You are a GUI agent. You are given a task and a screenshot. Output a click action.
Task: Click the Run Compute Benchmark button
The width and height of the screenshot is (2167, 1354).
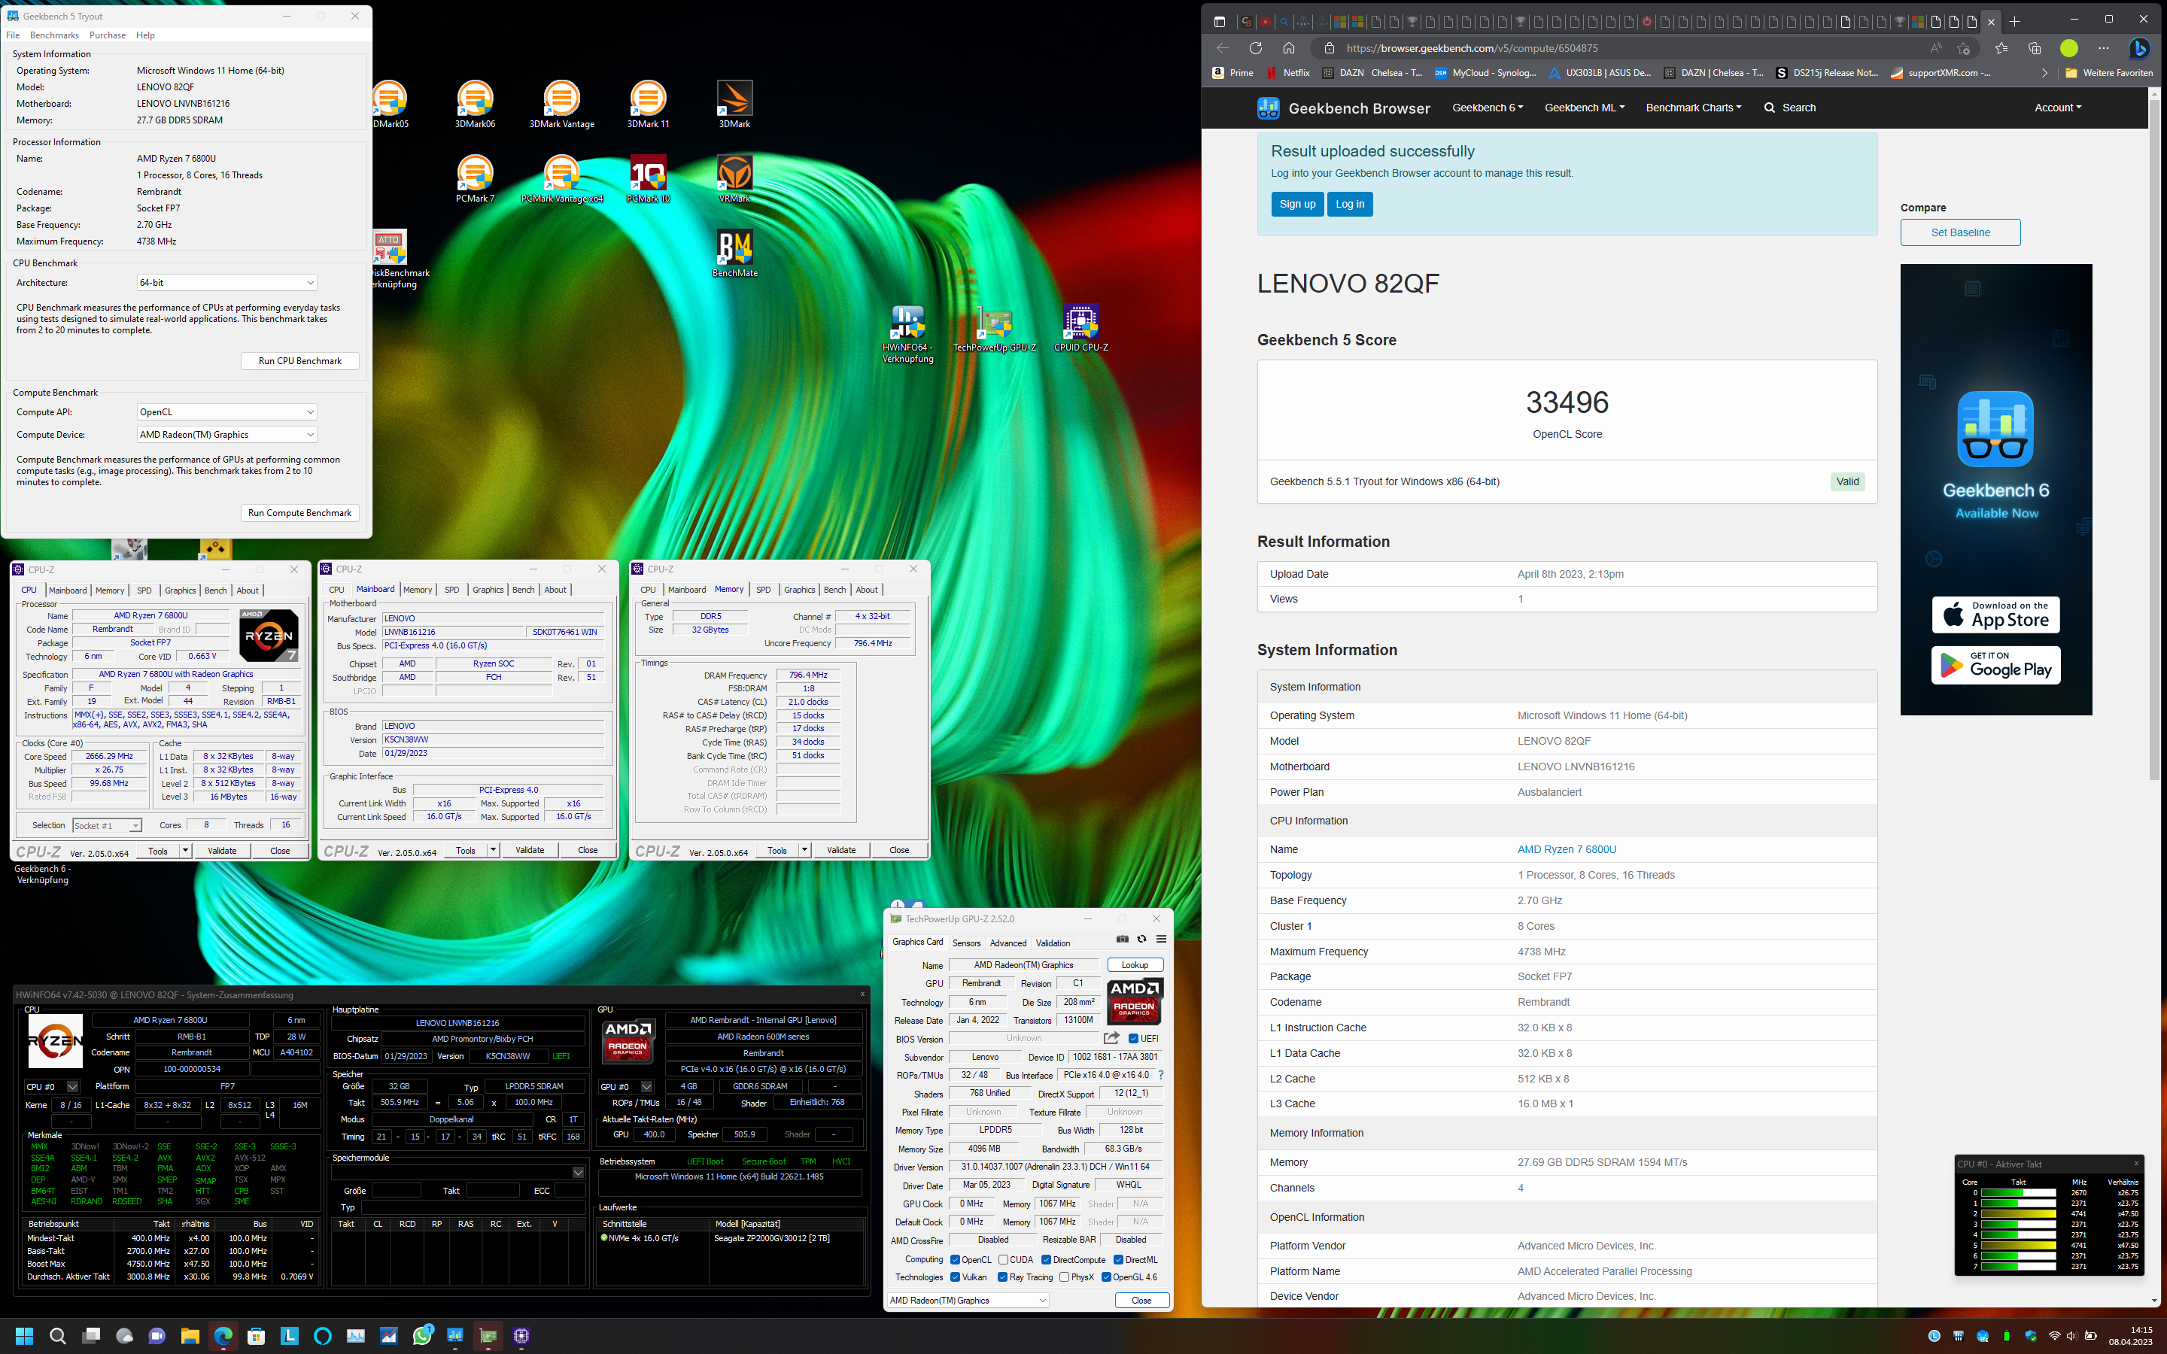(x=300, y=513)
